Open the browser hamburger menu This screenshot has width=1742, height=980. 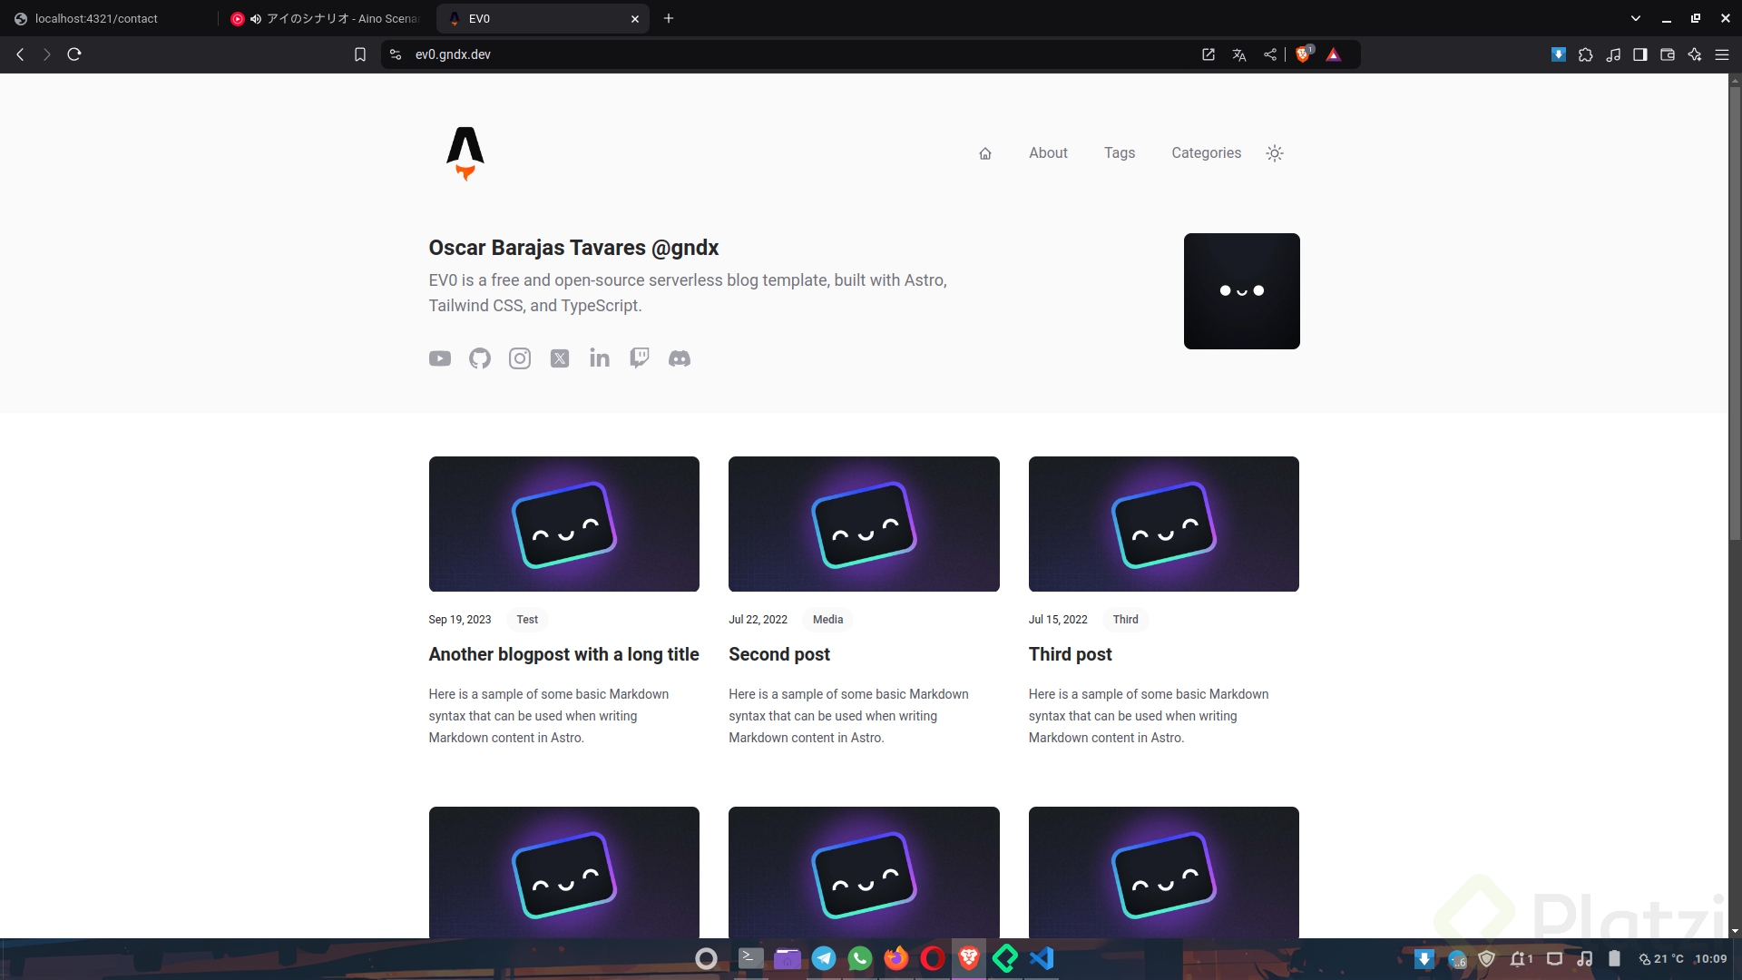pyautogui.click(x=1722, y=54)
